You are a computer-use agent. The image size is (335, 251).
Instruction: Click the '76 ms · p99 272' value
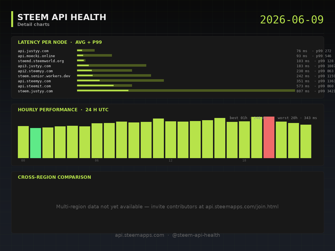pyautogui.click(x=314, y=51)
